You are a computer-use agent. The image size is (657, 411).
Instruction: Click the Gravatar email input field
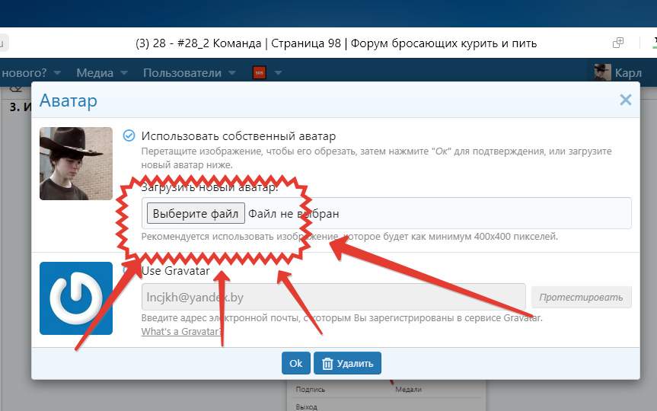[x=333, y=297]
